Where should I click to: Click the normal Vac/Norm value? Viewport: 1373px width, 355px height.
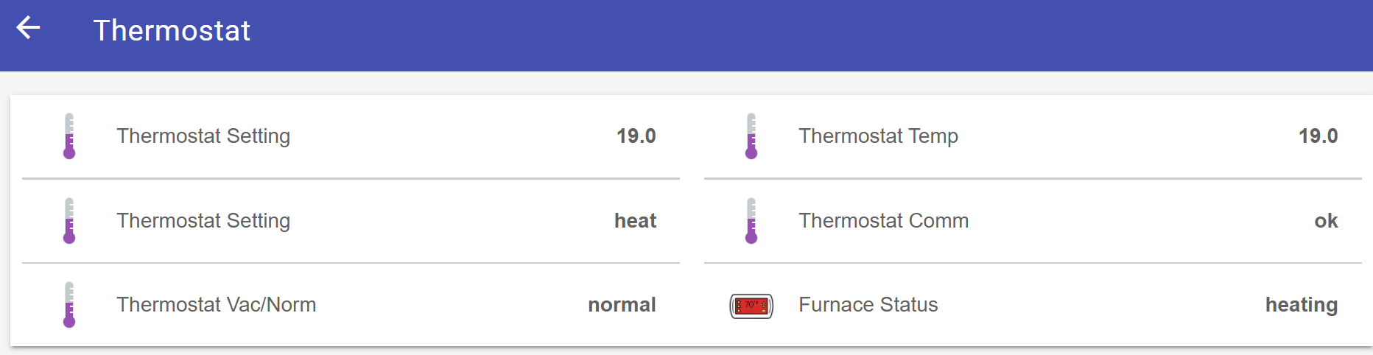pos(622,305)
